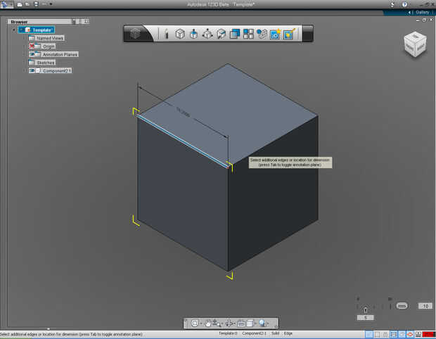436x339 pixels.
Task: Click the grid scale slider handle
Action: pos(365,309)
